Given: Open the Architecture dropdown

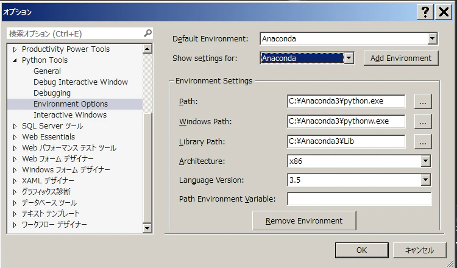Looking at the screenshot, I should click(x=425, y=161).
